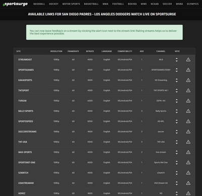Viewport: 202px width, 196px height.
Task: Open the Basketball section
Action: (91, 4)
